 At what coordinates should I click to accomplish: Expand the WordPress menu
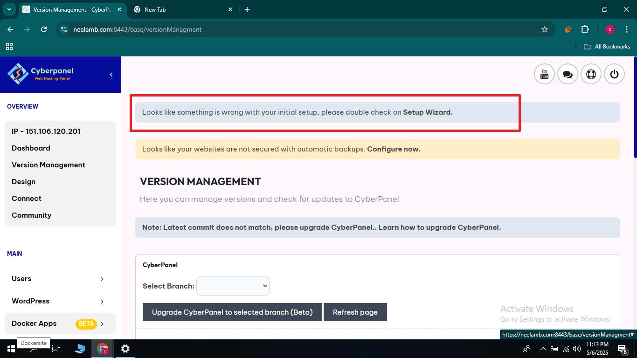(x=60, y=301)
